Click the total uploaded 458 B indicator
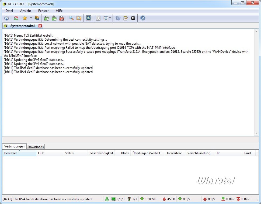 tap(169, 199)
